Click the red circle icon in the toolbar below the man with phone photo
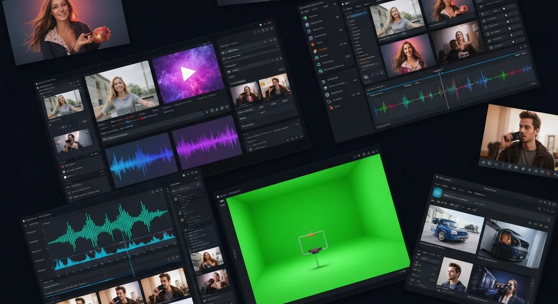Image resolution: width=558 pixels, height=304 pixels. [x=550, y=173]
